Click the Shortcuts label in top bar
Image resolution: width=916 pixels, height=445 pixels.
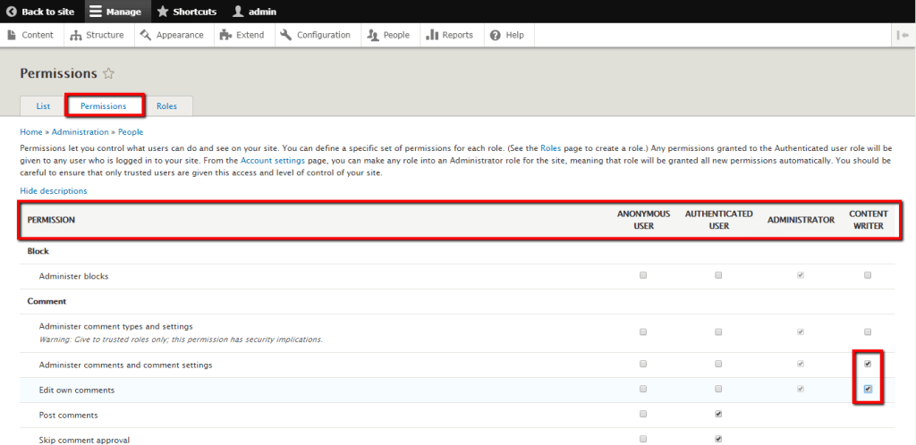coord(194,12)
